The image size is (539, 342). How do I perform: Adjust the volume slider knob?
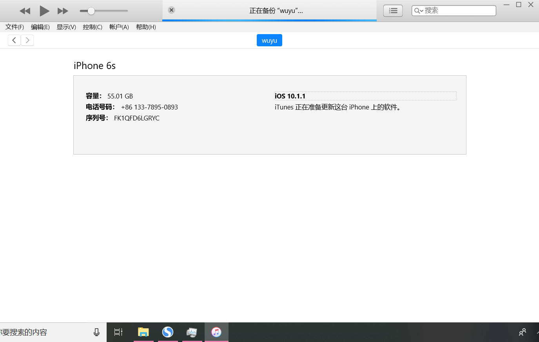coord(91,11)
